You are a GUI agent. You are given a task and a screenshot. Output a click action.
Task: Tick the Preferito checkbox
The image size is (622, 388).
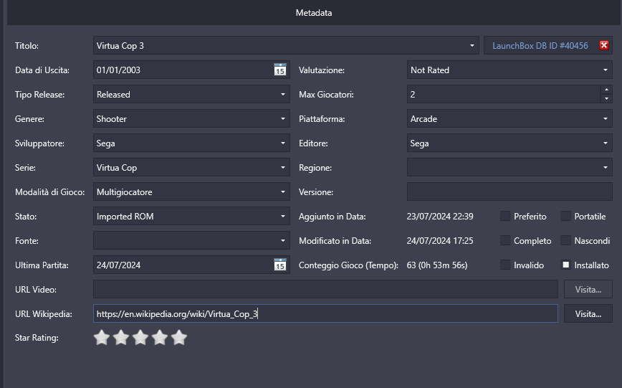505,216
